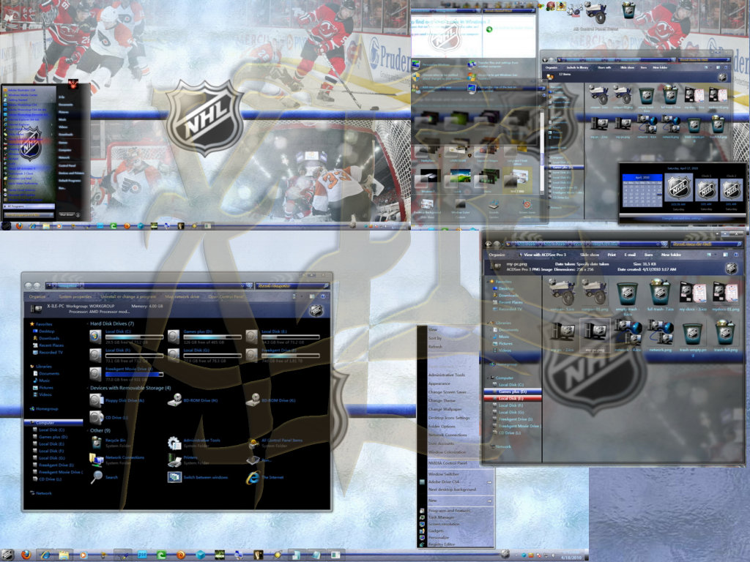Choose Registry Editor in context menu
750x562 pixels.
[442, 544]
